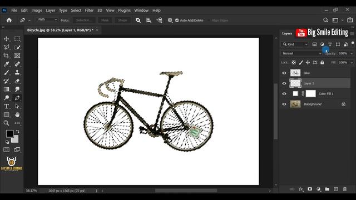Open the layer filter Kind dropdown
This screenshot has height=200, width=356.
pyautogui.click(x=295, y=44)
